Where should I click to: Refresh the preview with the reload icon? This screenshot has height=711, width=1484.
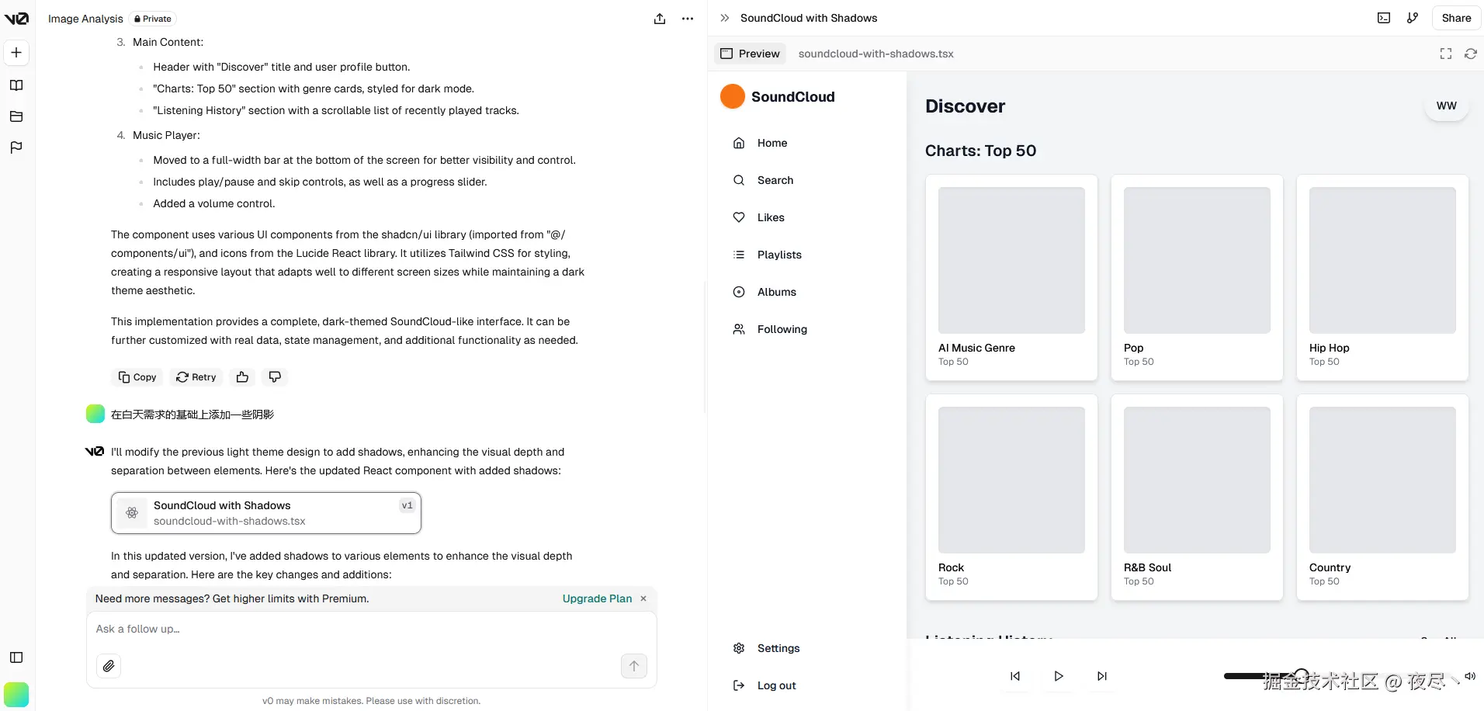(1470, 54)
